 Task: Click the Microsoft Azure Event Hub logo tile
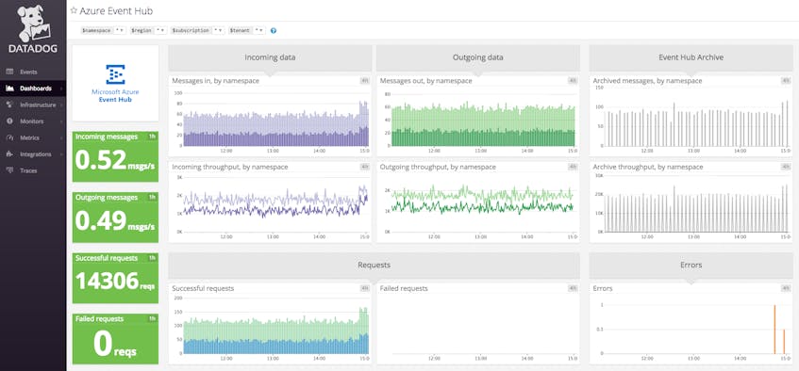pos(115,84)
